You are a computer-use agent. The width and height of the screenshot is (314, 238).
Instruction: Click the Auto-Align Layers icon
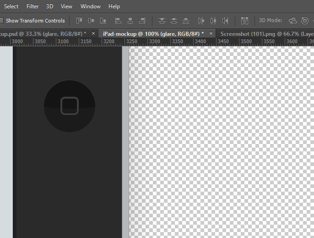244,21
